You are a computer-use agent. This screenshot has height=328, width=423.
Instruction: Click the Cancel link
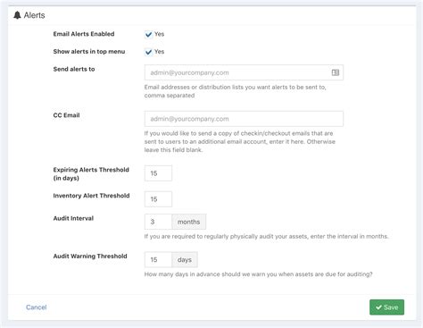(37, 307)
